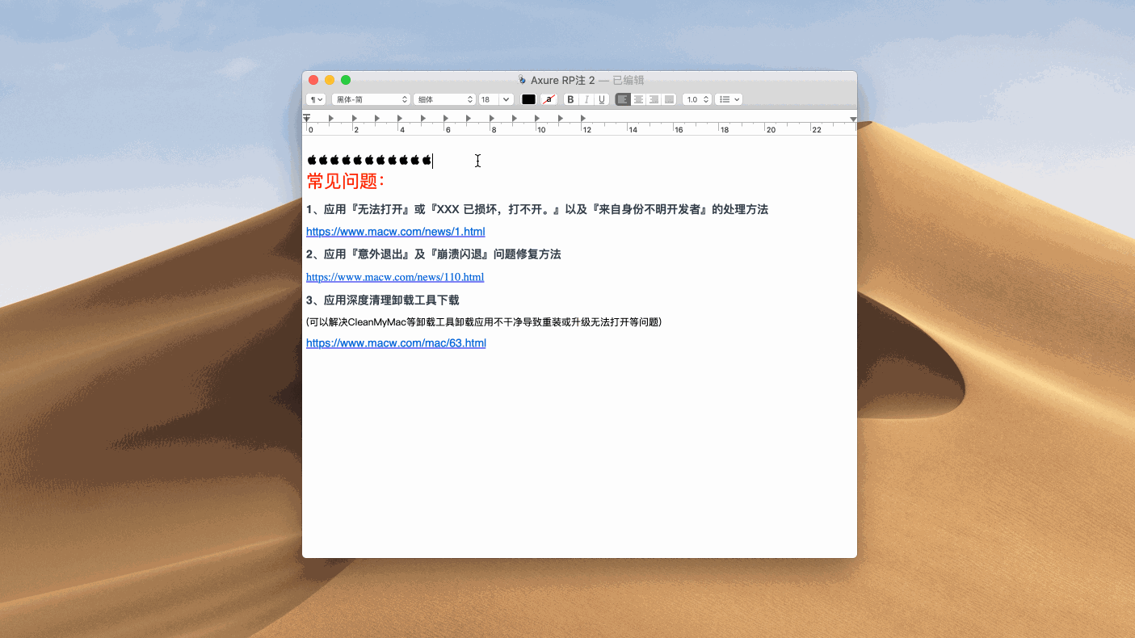1135x638 pixels.
Task: Toggle italic formatting with the I icon
Action: point(586,99)
